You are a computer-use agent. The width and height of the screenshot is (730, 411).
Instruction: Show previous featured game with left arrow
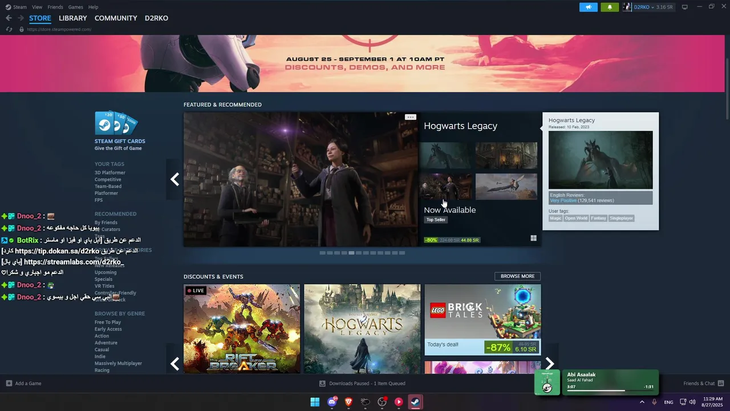click(175, 179)
